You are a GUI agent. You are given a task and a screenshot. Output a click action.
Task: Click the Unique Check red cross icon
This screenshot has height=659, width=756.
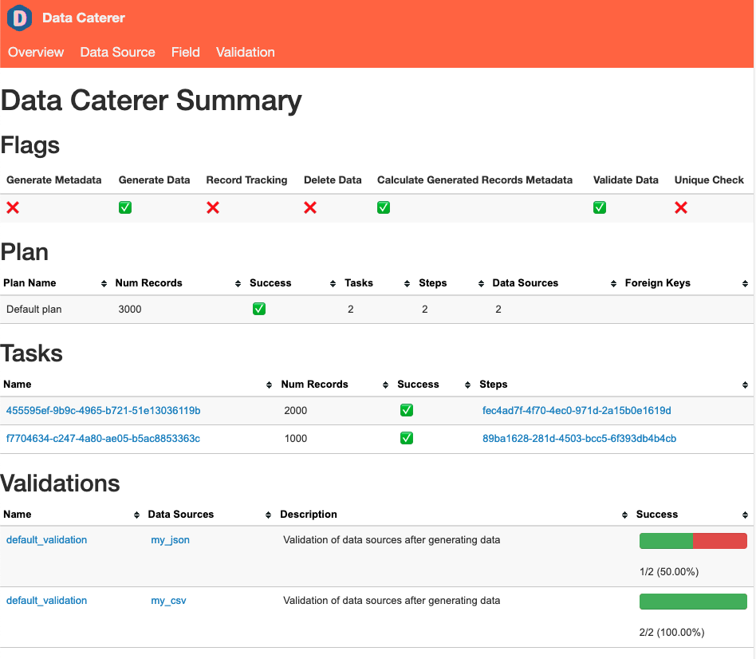point(681,207)
